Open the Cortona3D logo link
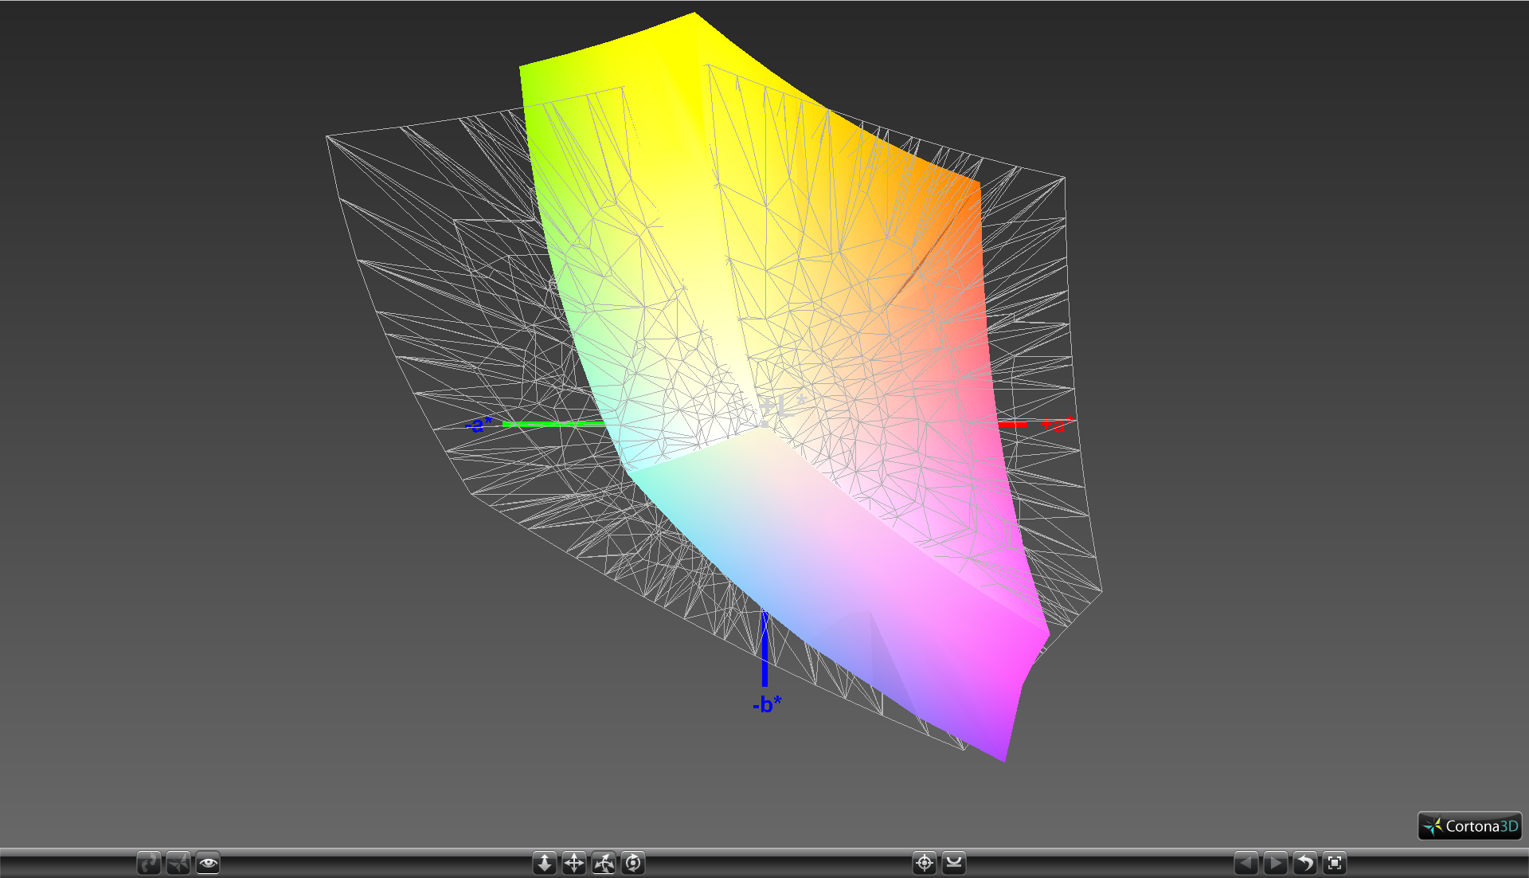This screenshot has width=1529, height=878. click(1470, 826)
